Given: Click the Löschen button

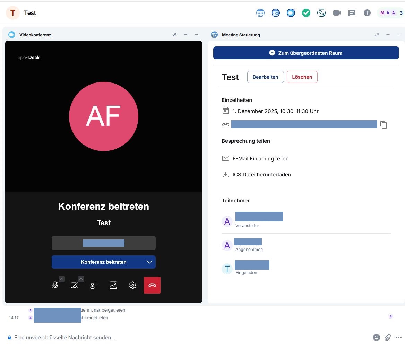Looking at the screenshot, I should pyautogui.click(x=302, y=77).
